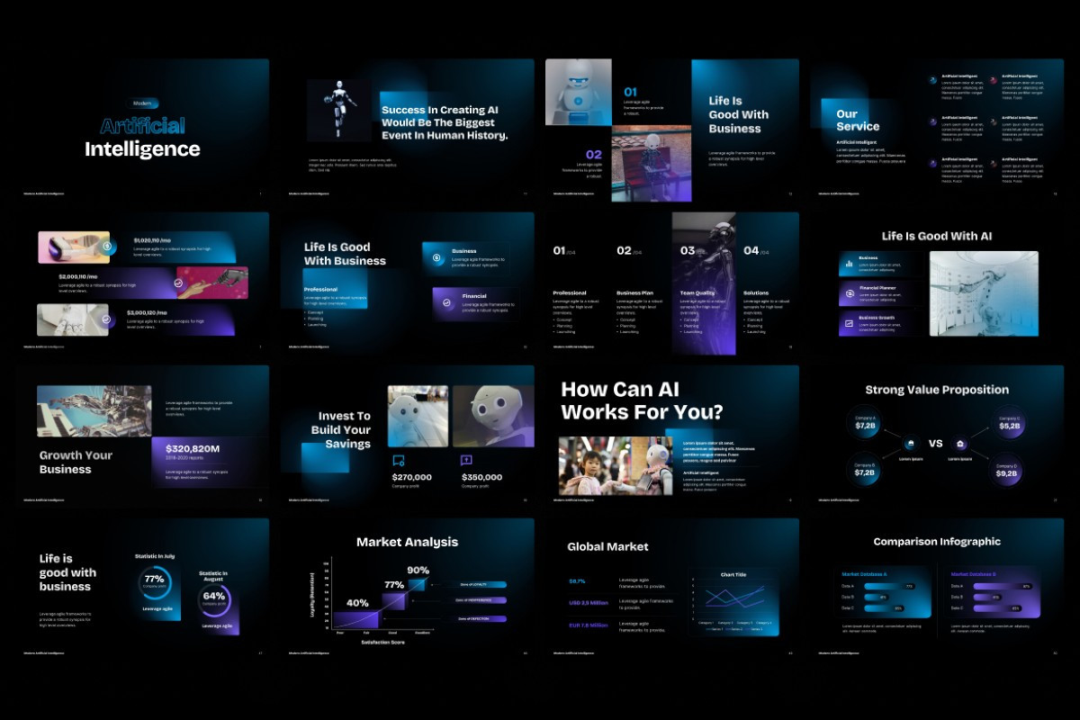
Task: Click the 'VS' text between companies
Action: pyautogui.click(x=935, y=444)
